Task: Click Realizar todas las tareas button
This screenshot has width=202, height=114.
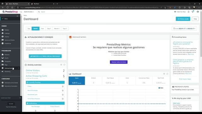Action: (119, 62)
